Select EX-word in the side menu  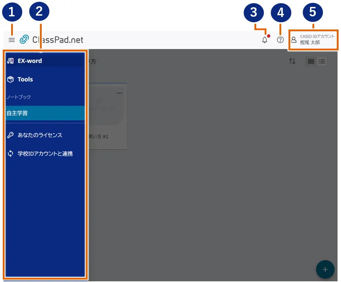coord(30,61)
